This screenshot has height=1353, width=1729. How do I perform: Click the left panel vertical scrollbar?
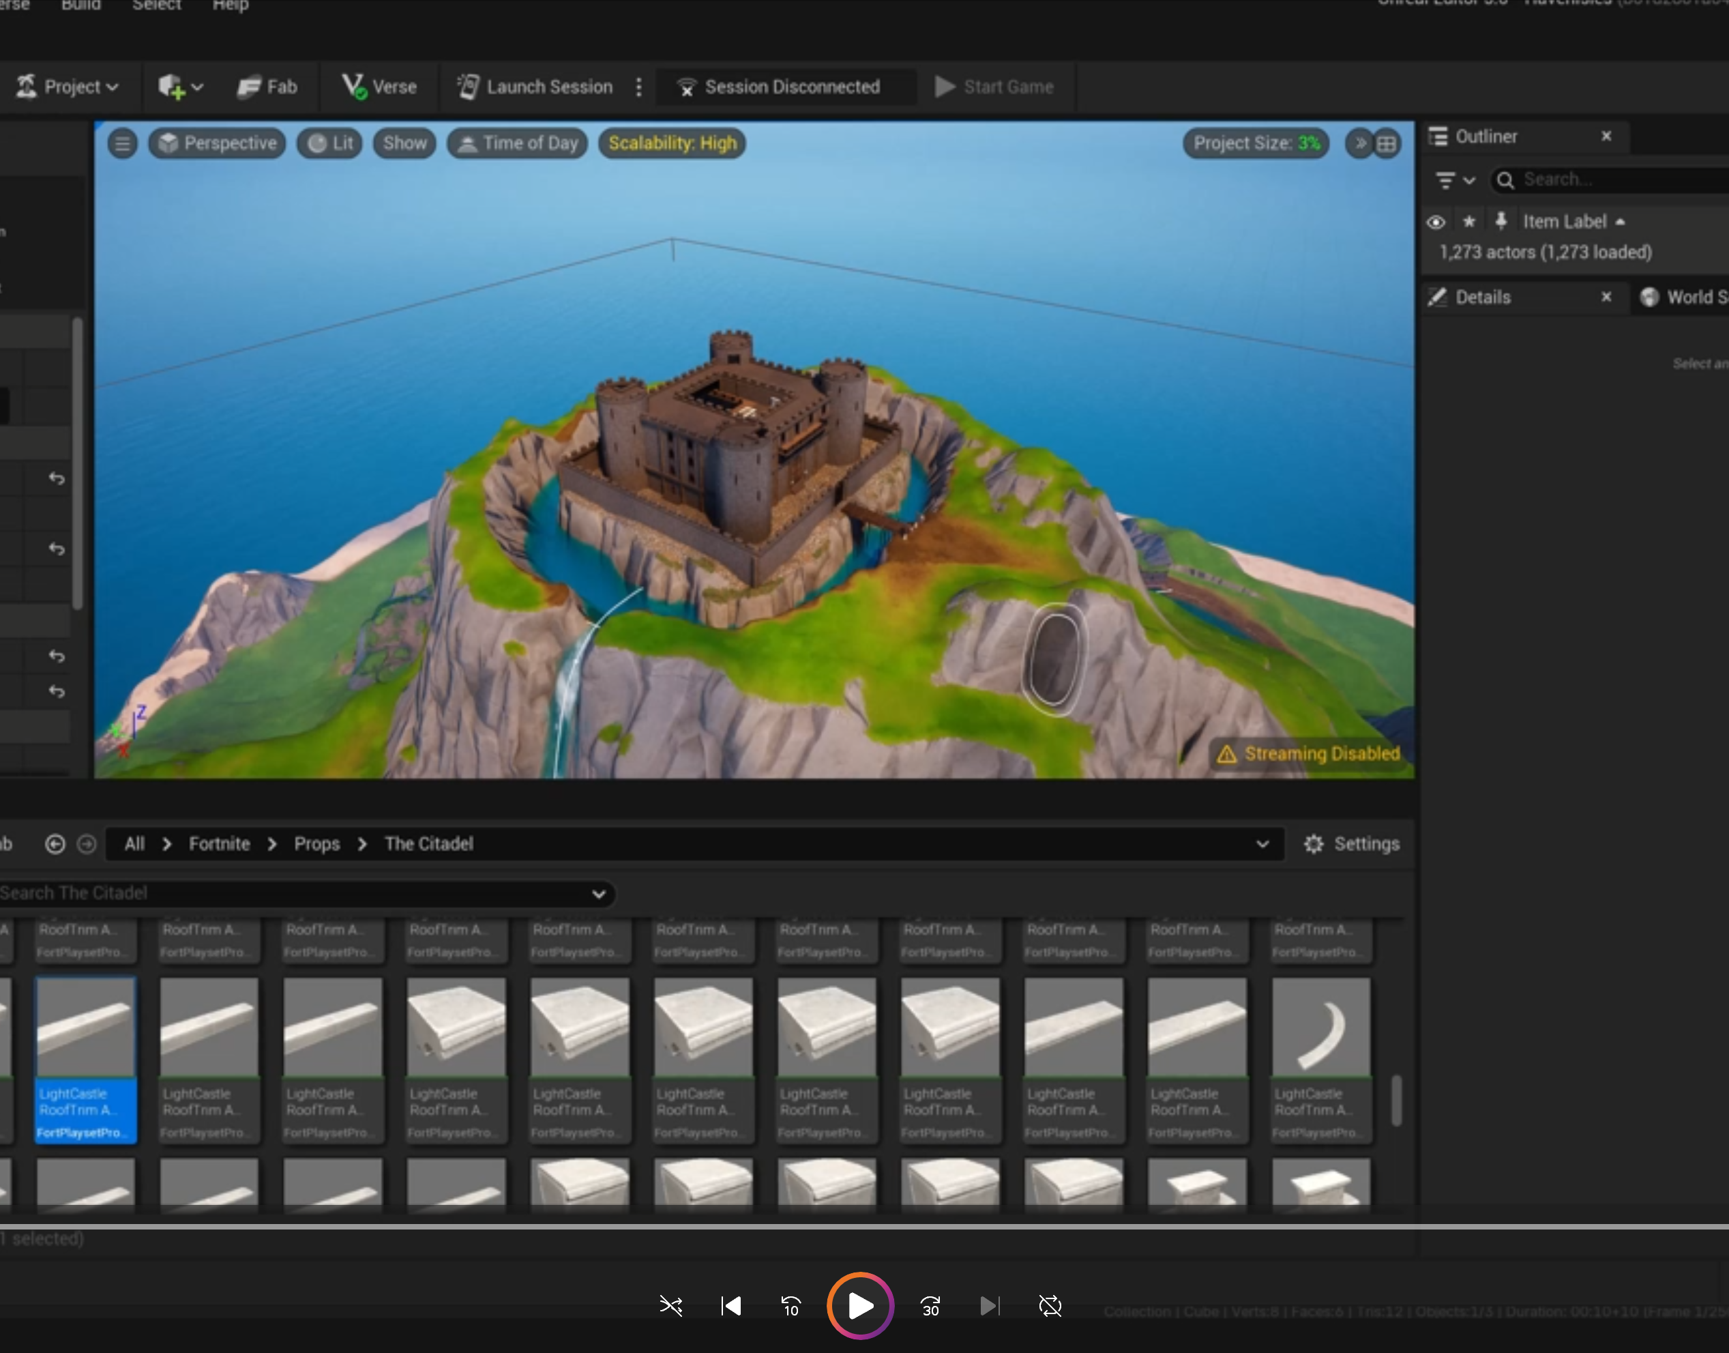78,463
